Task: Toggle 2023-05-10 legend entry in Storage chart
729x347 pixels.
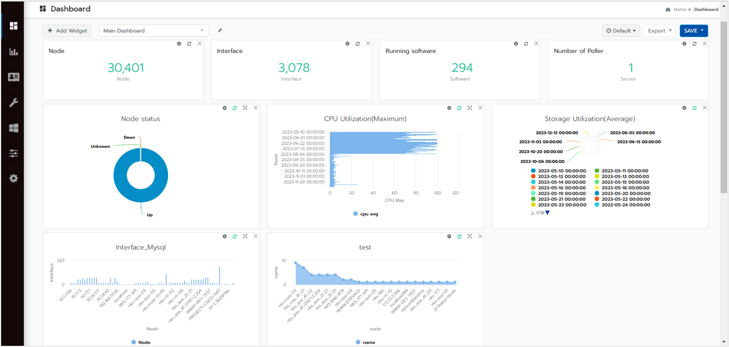Action: point(558,171)
